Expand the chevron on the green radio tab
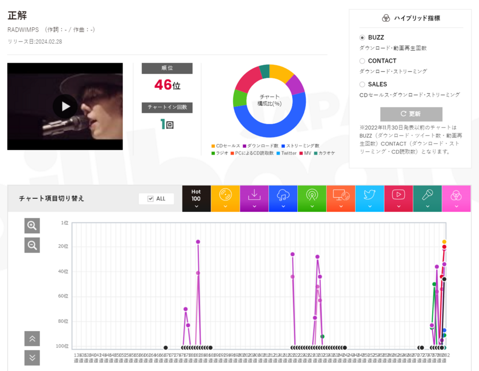The height and width of the screenshot is (371, 479). (312, 206)
